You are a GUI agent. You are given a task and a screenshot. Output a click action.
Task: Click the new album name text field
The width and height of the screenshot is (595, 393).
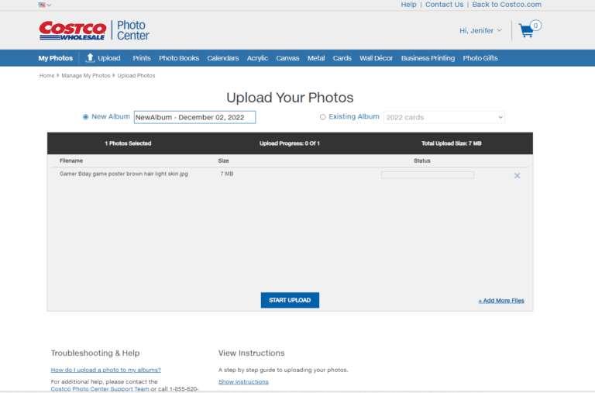click(x=194, y=117)
